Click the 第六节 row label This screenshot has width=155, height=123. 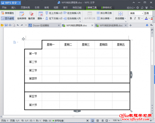pyautogui.click(x=33, y=105)
